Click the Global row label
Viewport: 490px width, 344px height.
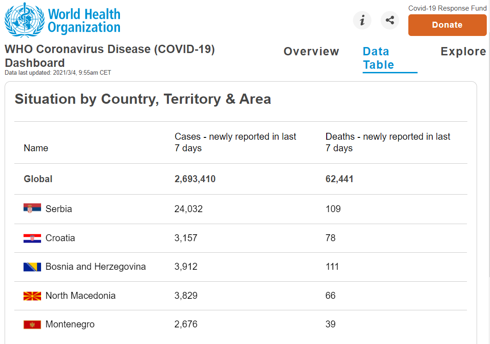(x=38, y=179)
